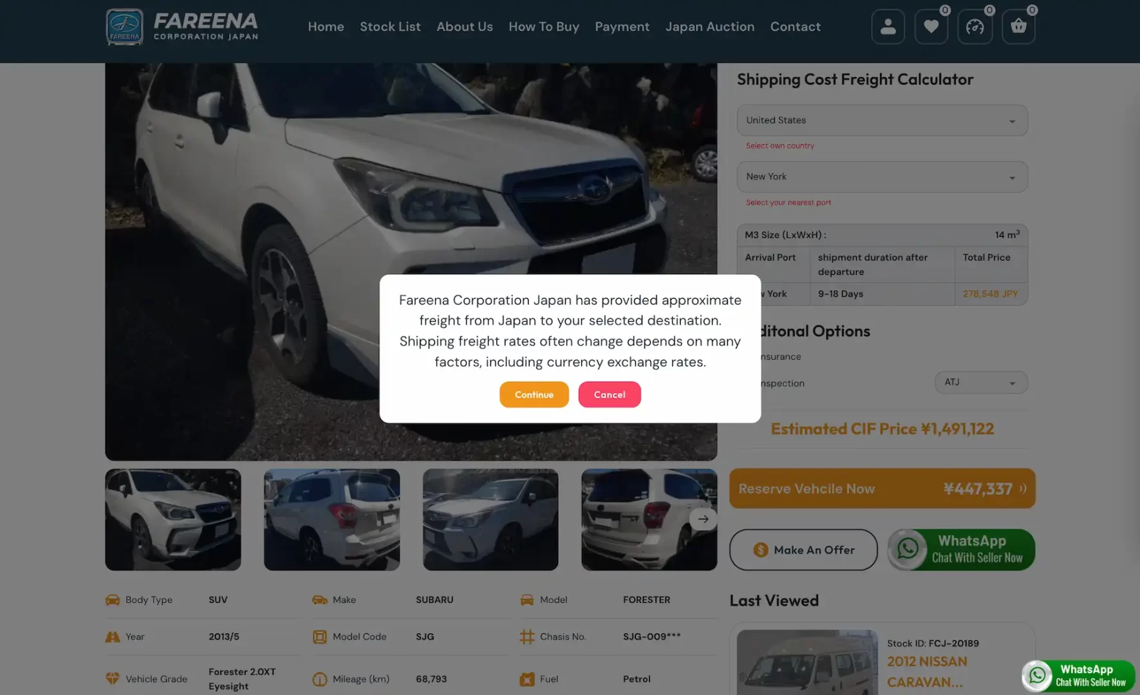Open the user account icon
The image size is (1140, 695).
click(x=888, y=27)
